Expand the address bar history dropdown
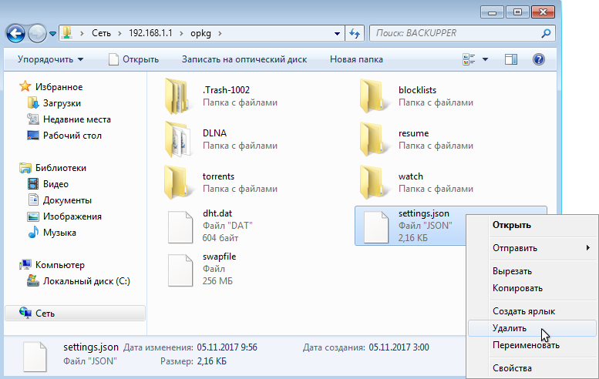 338,34
